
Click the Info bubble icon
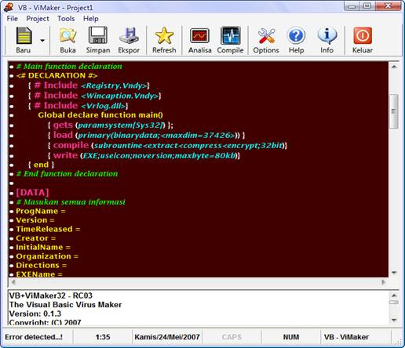point(327,35)
